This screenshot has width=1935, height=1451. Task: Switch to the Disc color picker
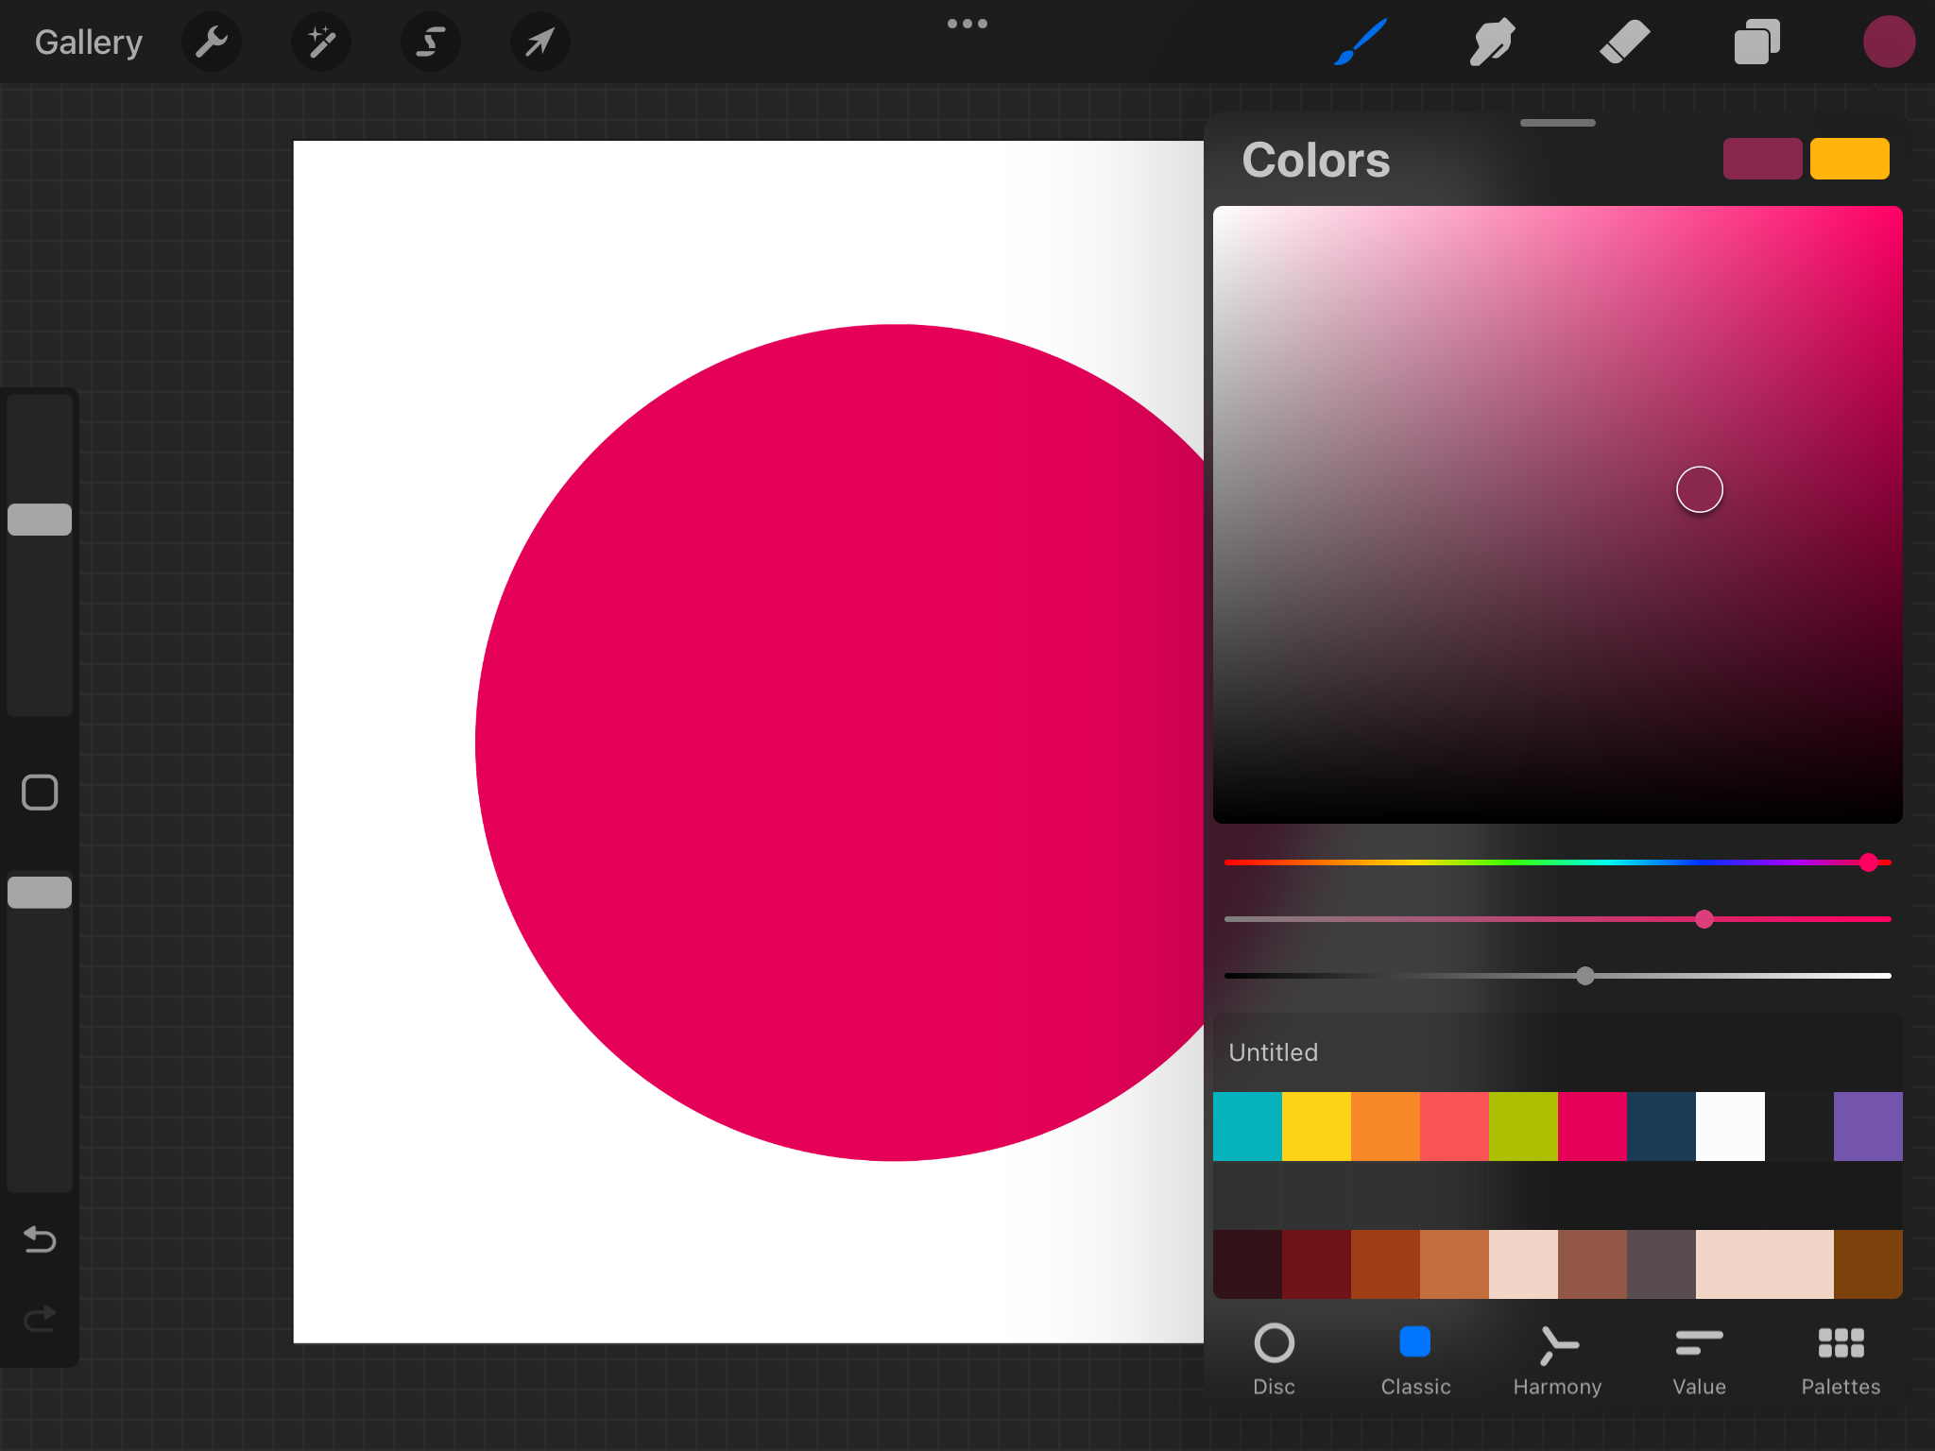click(x=1274, y=1357)
